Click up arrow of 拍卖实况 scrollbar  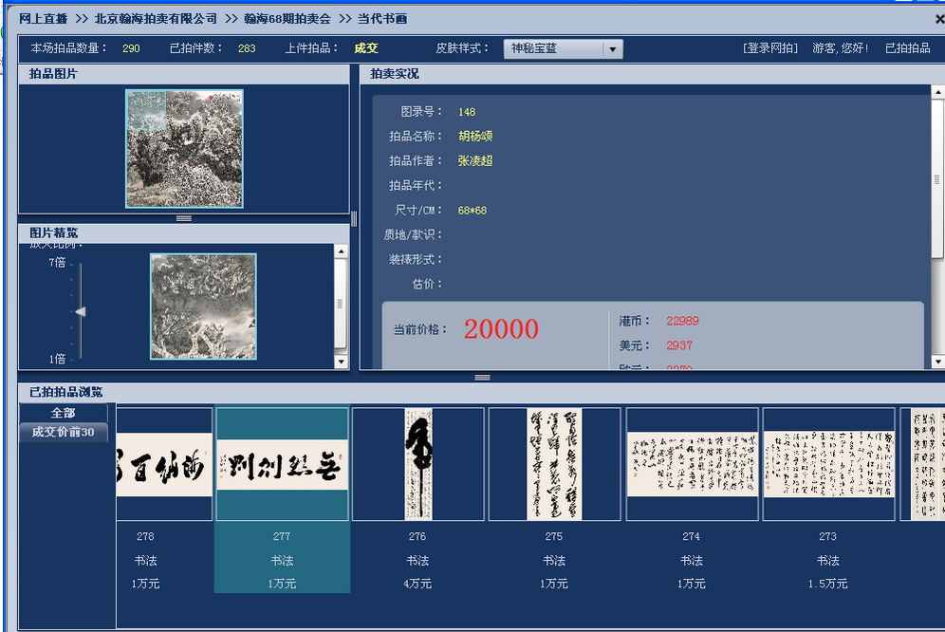click(937, 92)
